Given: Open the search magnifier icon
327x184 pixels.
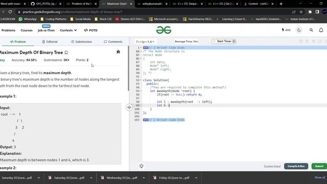Looking at the screenshot, I should tap(311, 30).
